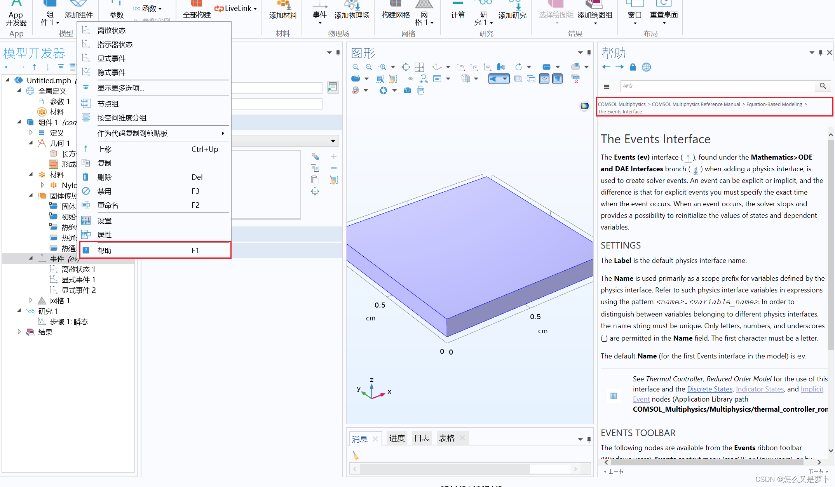Toggle wireframe view in the graphics toolbar
Screen dimensions: 835x487
click(531, 78)
